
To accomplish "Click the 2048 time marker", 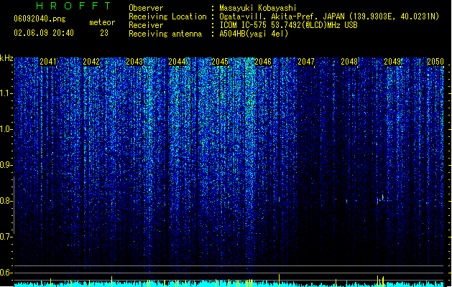I will pyautogui.click(x=349, y=62).
